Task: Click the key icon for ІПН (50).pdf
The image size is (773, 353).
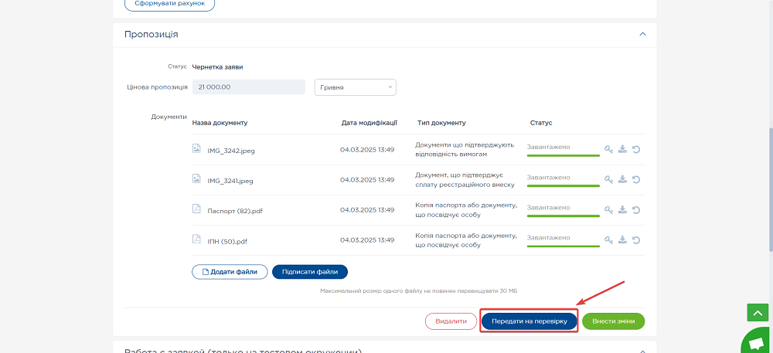Action: click(608, 240)
